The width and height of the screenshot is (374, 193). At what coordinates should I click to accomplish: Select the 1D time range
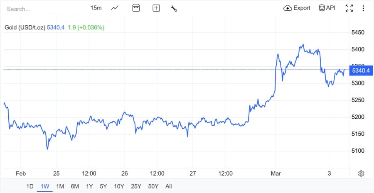(x=30, y=186)
